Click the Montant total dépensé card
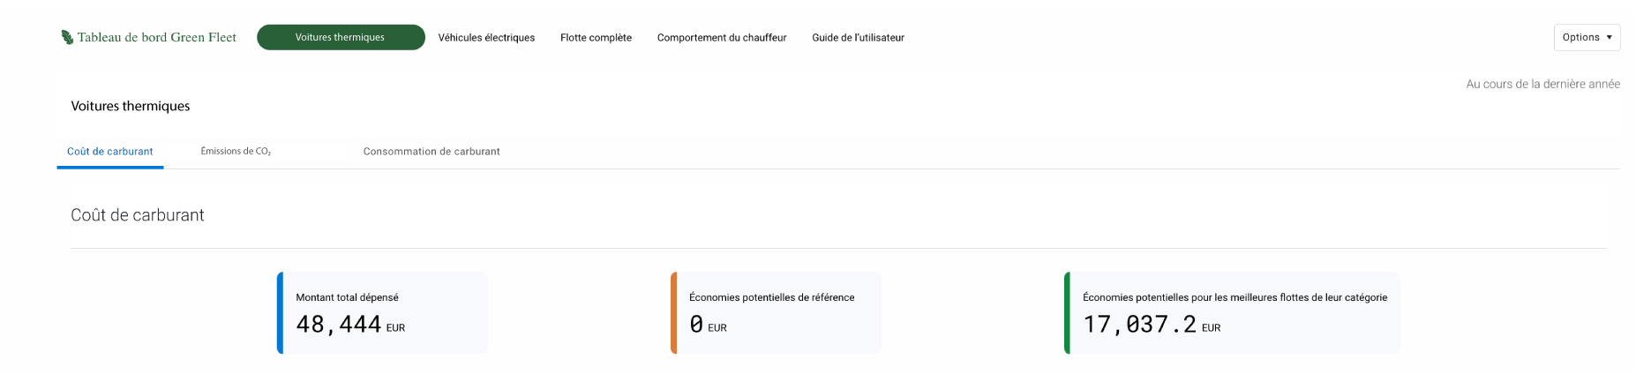The image size is (1636, 382). [384, 312]
